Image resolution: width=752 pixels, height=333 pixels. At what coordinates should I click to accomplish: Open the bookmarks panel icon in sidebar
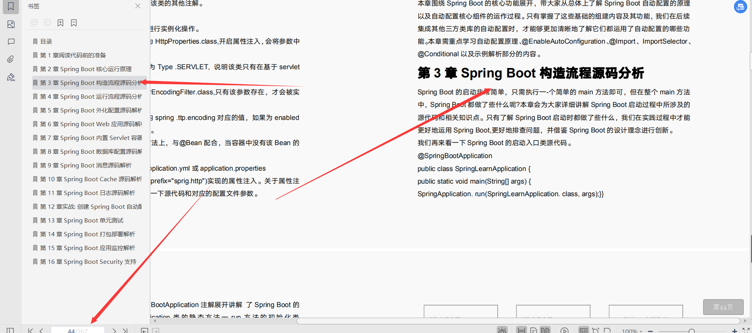pos(11,6)
